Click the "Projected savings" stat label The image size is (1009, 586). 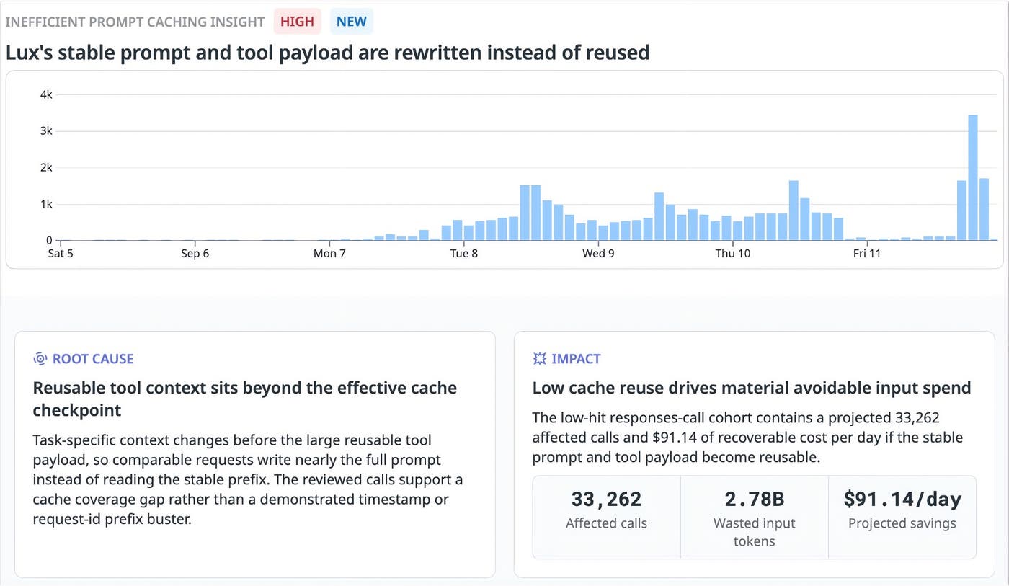[x=902, y=523]
